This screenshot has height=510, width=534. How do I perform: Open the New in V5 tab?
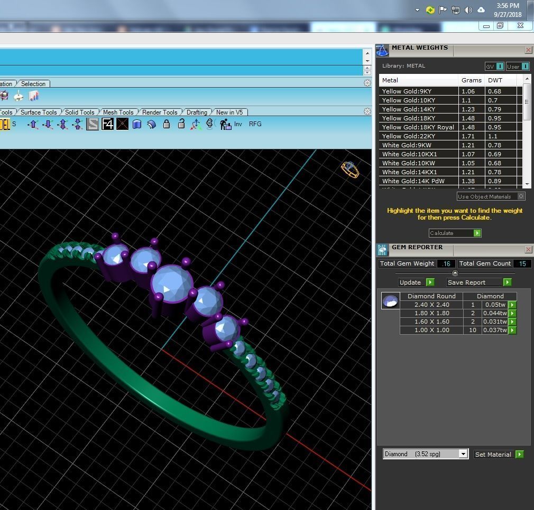point(229,112)
